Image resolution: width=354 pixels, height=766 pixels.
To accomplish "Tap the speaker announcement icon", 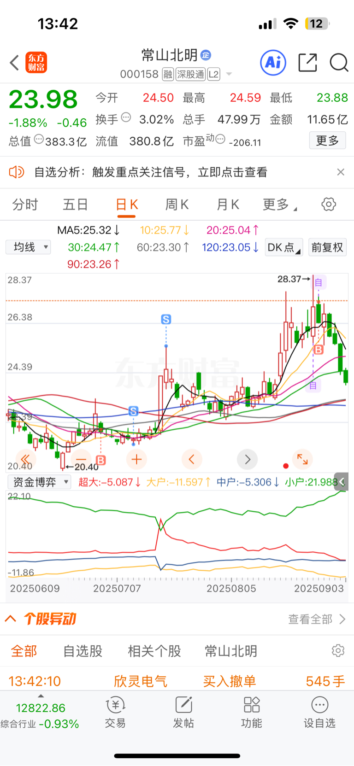I will pos(17,172).
